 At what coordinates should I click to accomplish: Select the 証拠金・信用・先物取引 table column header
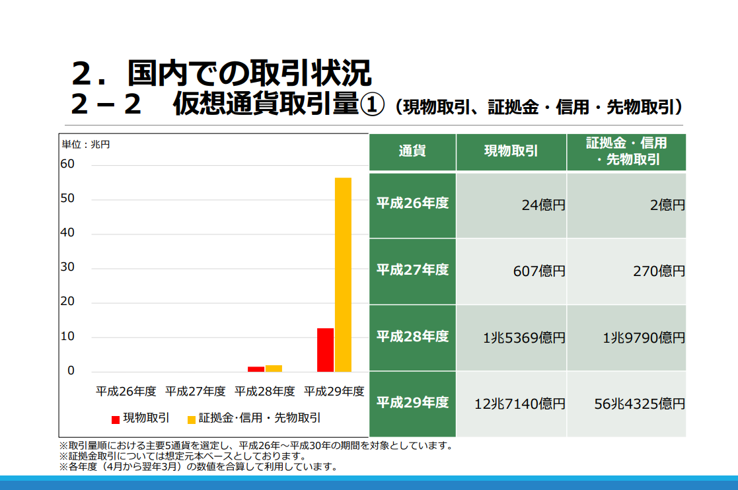coord(626,152)
